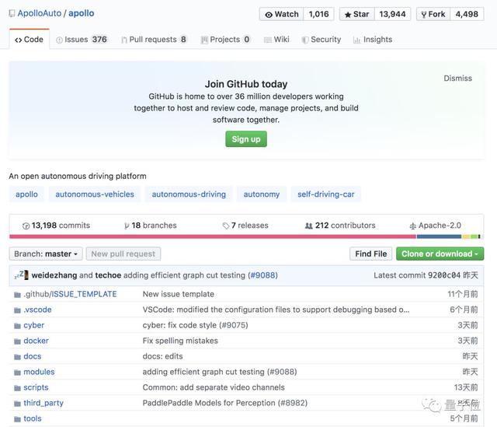Image resolution: width=497 pixels, height=427 pixels.
Task: Dismiss the Join GitHub banner
Action: pyautogui.click(x=457, y=79)
